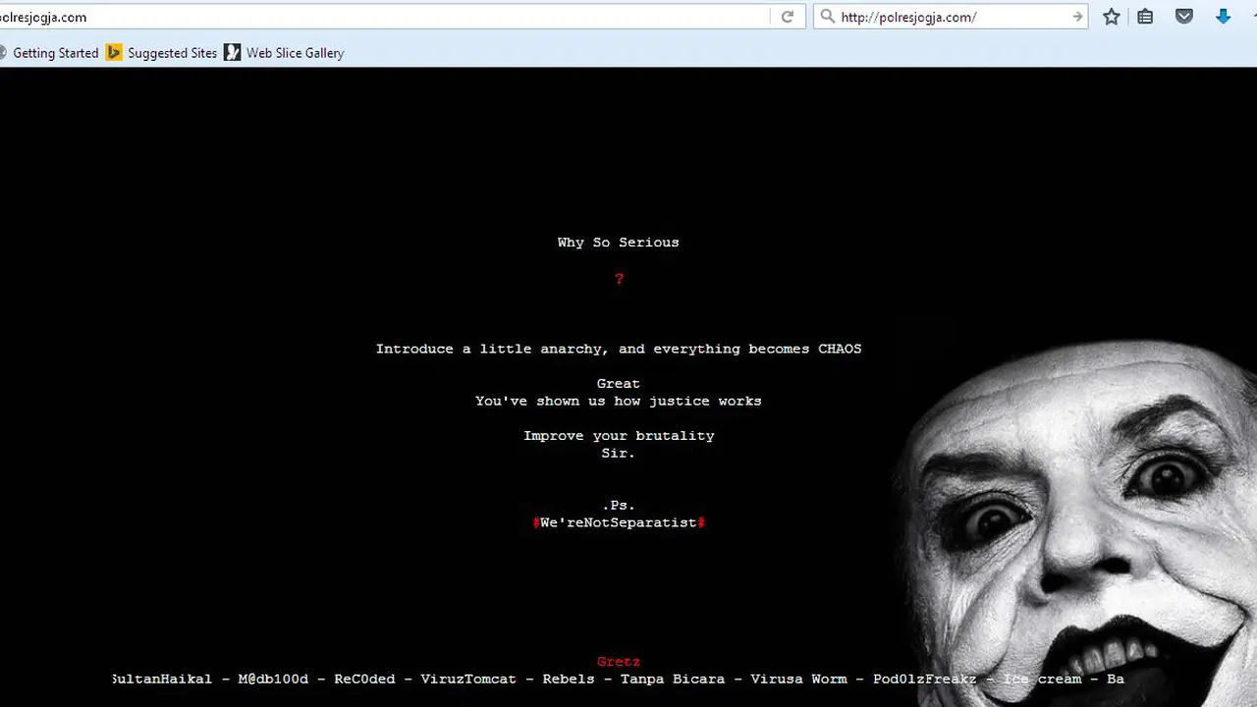Click the search magnifier icon
1257x707 pixels.
[x=827, y=17]
